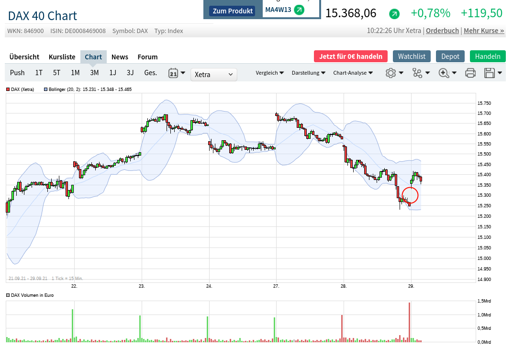Click the settings gear icon

tap(391, 73)
